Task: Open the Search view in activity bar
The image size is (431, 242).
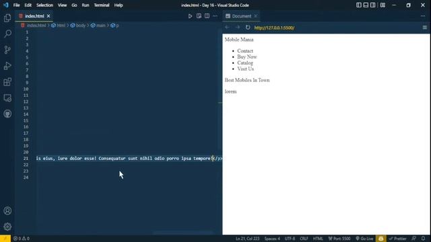Action: [7, 34]
